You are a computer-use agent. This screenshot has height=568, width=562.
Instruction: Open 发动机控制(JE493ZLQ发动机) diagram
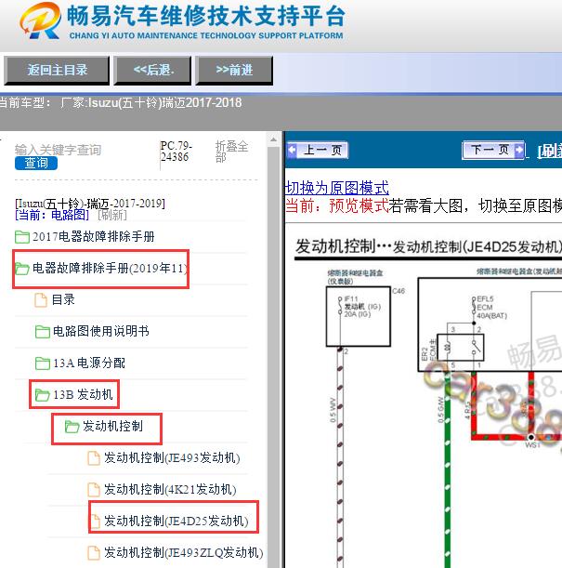[184, 553]
